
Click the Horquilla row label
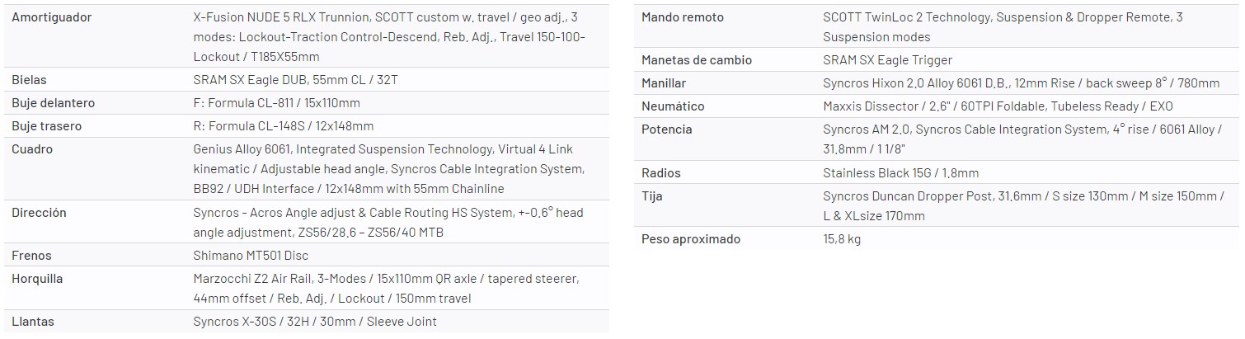[x=38, y=279]
